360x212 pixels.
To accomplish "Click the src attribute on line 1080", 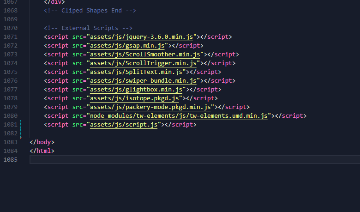I will click(x=78, y=116).
